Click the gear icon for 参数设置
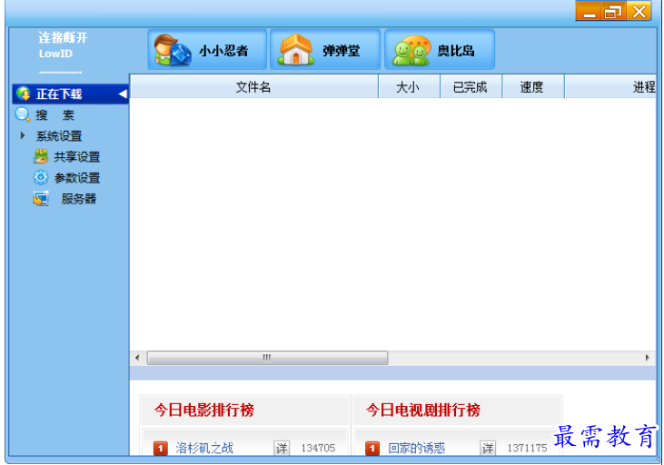664x465 pixels. (41, 177)
